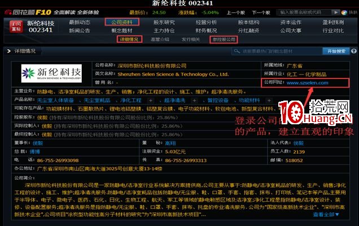Viewport: 359px width, 226px height.
Task: Open company website www.szselen.com
Action: [307, 82]
